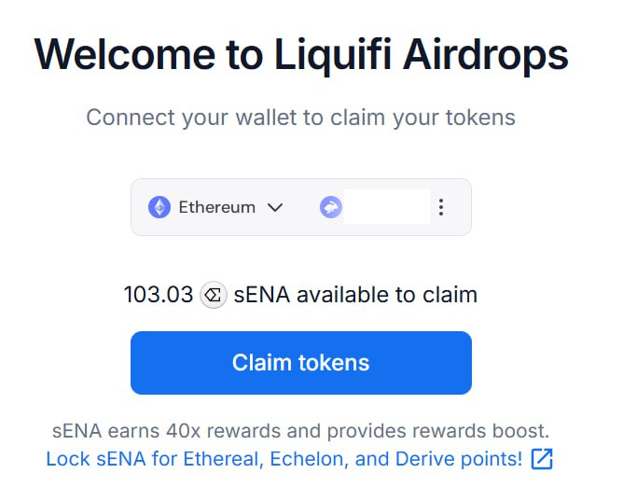623x501 pixels.
Task: Click Derive points! in the link text
Action: coord(459,459)
